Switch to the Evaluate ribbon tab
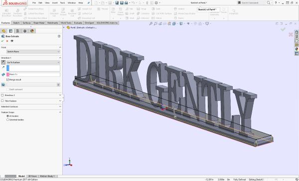299x181 pixels. click(78, 23)
